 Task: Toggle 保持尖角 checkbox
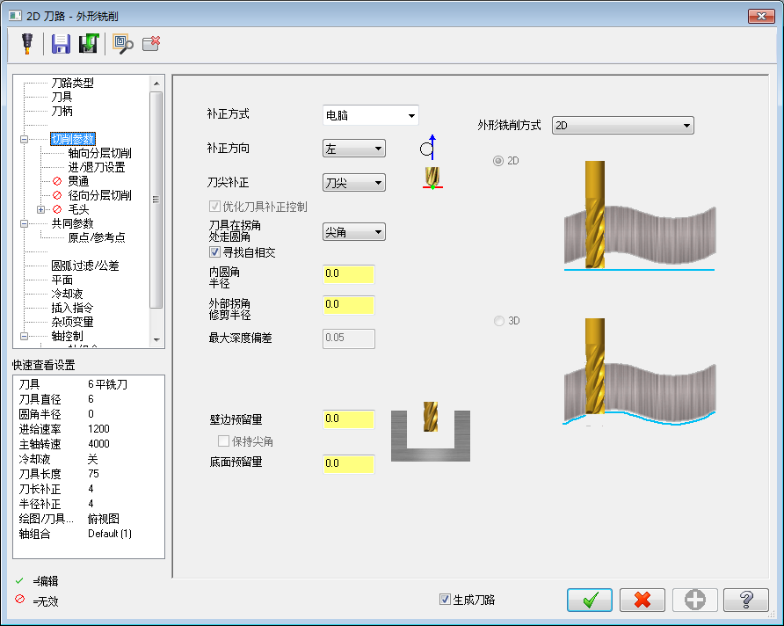click(x=223, y=440)
